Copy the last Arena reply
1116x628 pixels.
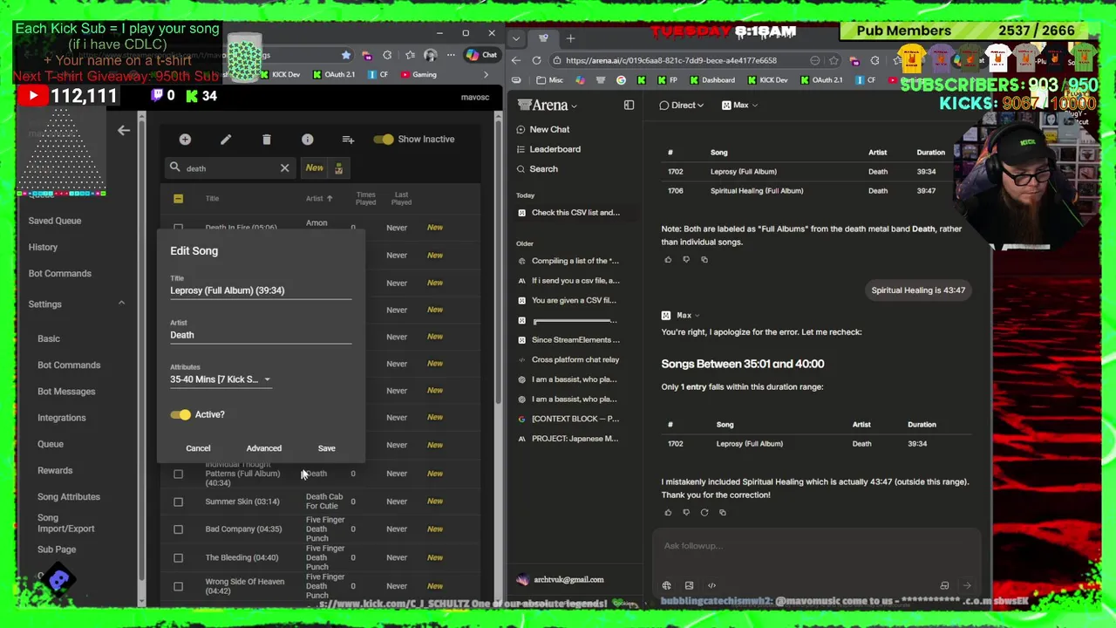click(722, 512)
